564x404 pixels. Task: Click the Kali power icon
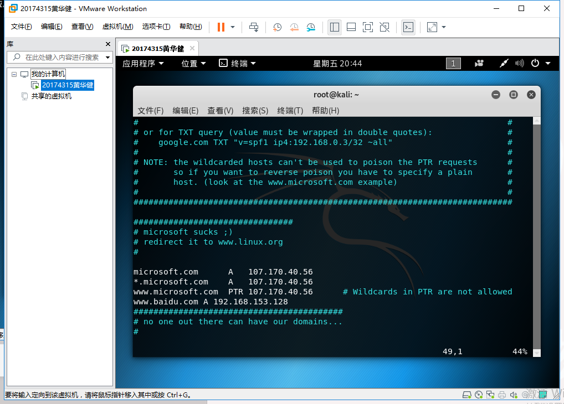pyautogui.click(x=535, y=63)
